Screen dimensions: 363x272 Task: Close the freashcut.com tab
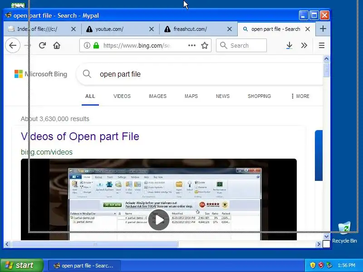click(230, 29)
